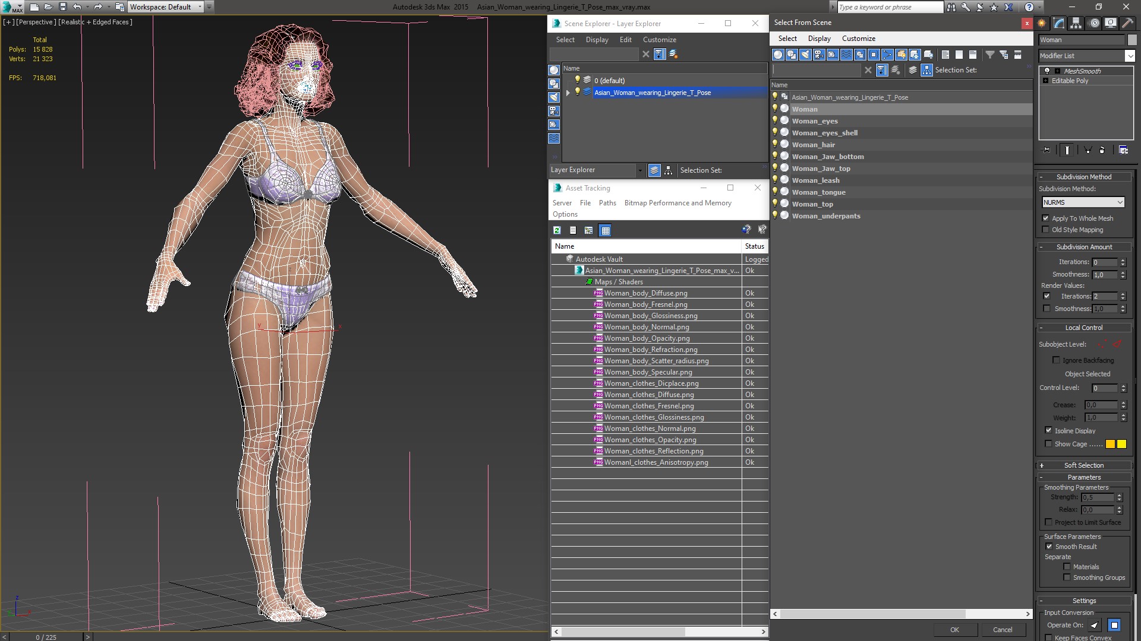Select Woman_tongue in object list

818,192
